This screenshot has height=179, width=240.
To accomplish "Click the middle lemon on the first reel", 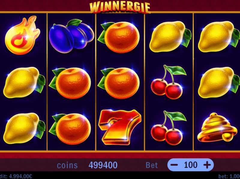I will pos(24,83).
